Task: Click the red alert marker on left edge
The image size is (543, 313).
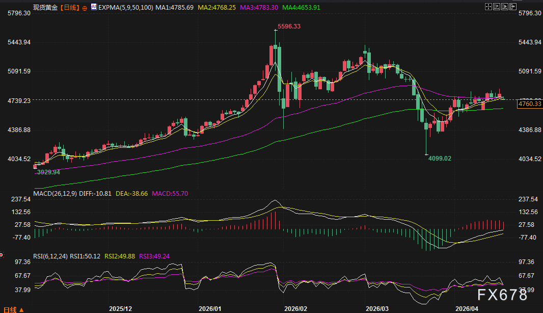Action: coord(2,254)
